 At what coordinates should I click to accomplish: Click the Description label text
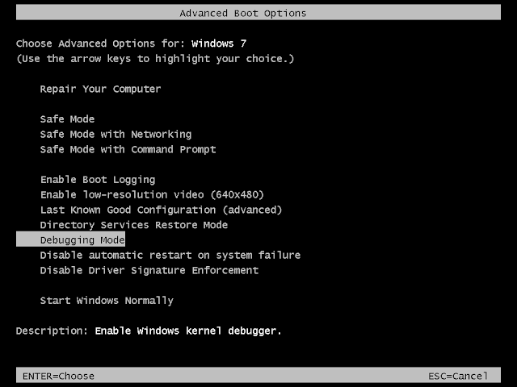[x=52, y=331]
